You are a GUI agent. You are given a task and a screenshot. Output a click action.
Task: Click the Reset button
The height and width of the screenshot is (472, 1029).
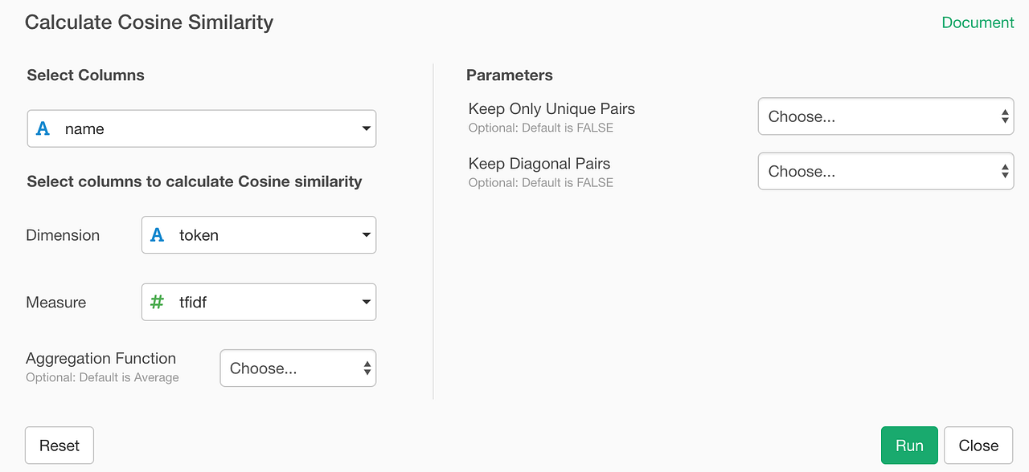(x=59, y=446)
